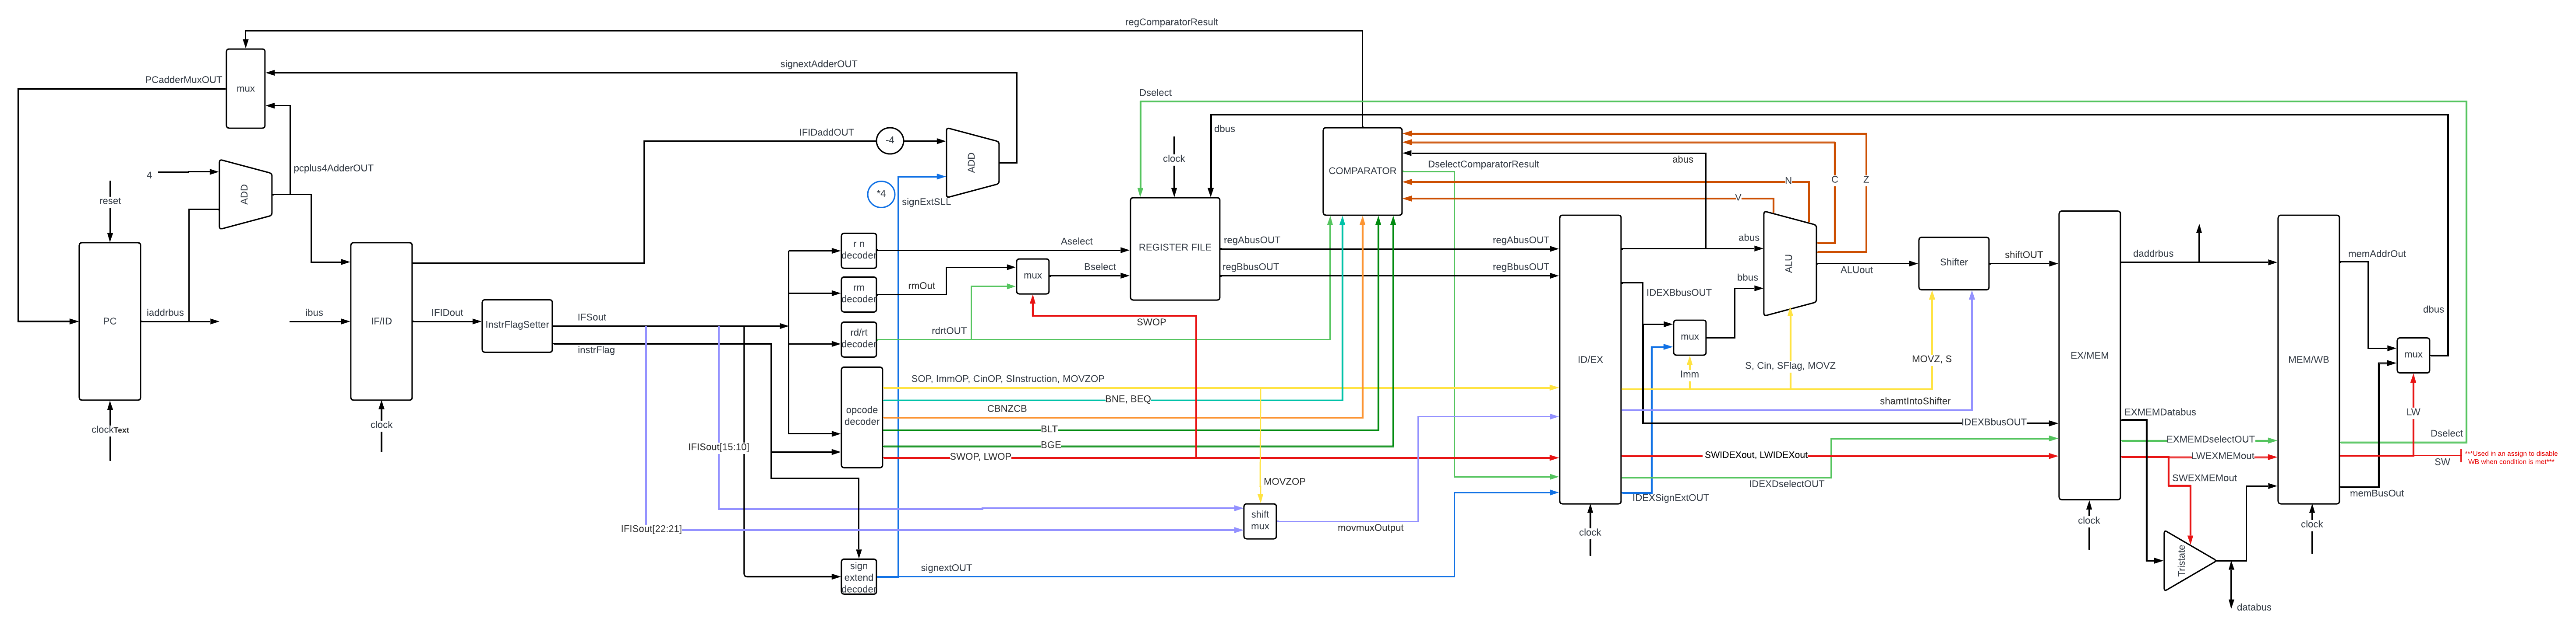2576x632 pixels.
Task: Select the signextOUT label
Action: 946,568
